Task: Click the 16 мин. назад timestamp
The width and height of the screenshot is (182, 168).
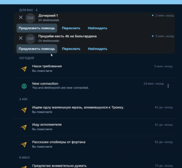Action: pyautogui.click(x=154, y=84)
